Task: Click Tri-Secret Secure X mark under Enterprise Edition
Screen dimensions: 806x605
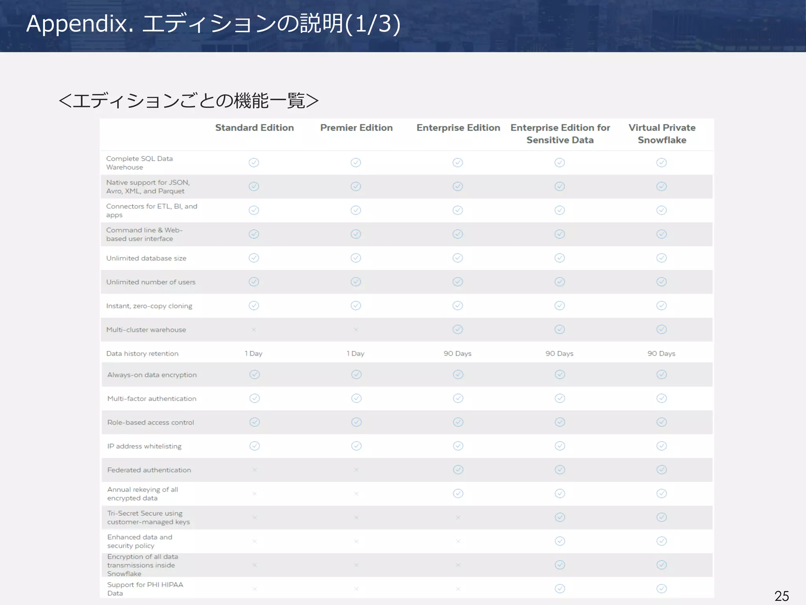Action: [x=458, y=518]
